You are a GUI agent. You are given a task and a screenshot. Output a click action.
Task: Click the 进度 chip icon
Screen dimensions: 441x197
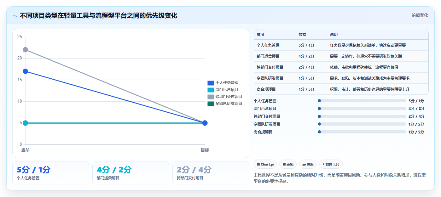point(304,164)
